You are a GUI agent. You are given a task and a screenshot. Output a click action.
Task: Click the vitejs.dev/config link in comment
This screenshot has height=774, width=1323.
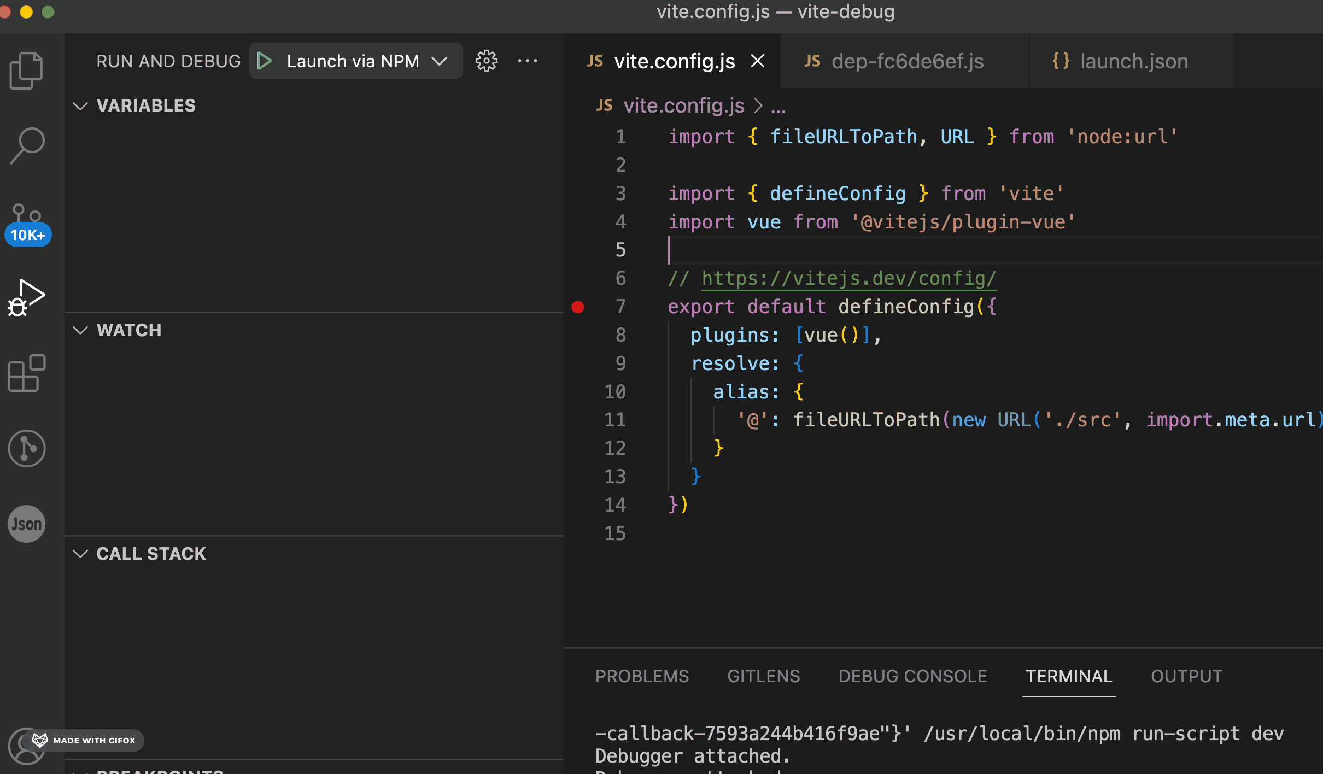click(x=848, y=279)
